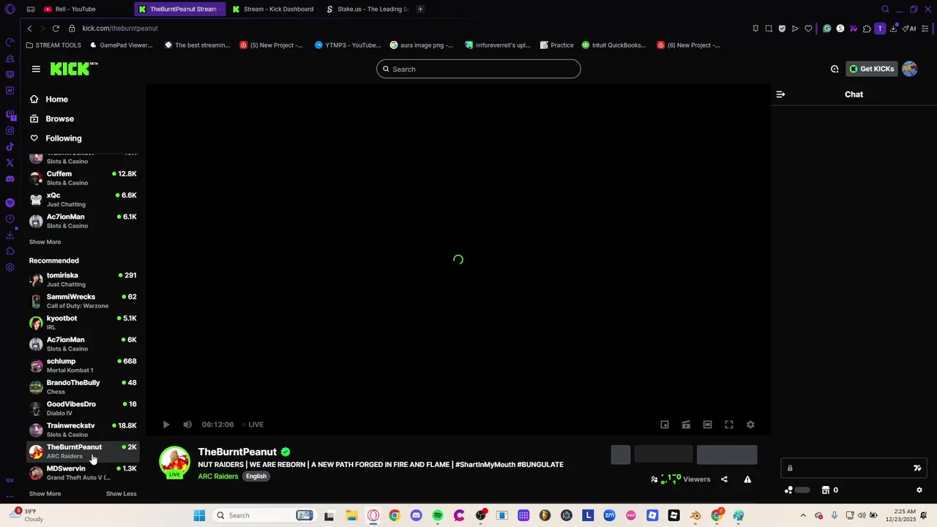Open Instagram in the Opera sidebar
Image resolution: width=937 pixels, height=527 pixels.
pos(10,131)
